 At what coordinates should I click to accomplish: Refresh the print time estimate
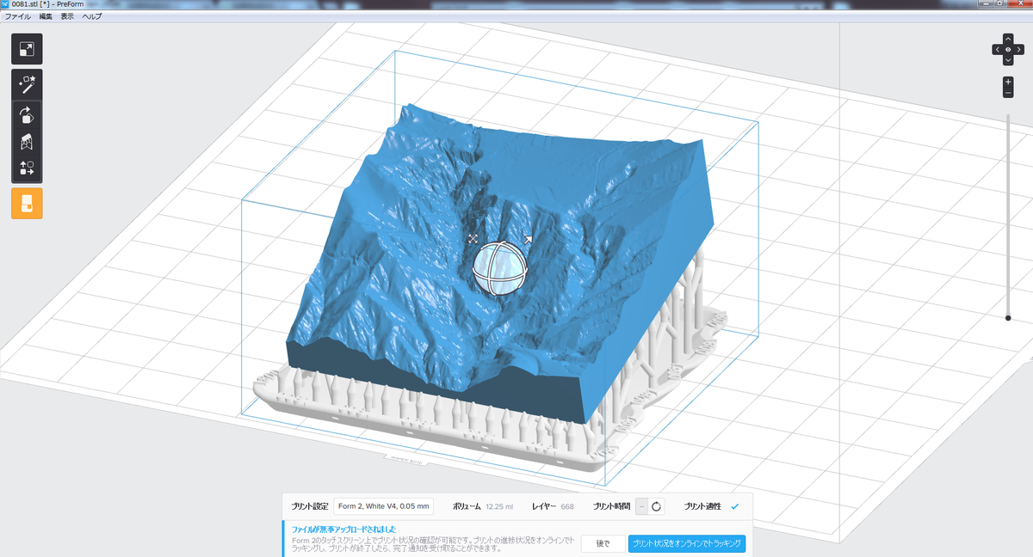(657, 506)
